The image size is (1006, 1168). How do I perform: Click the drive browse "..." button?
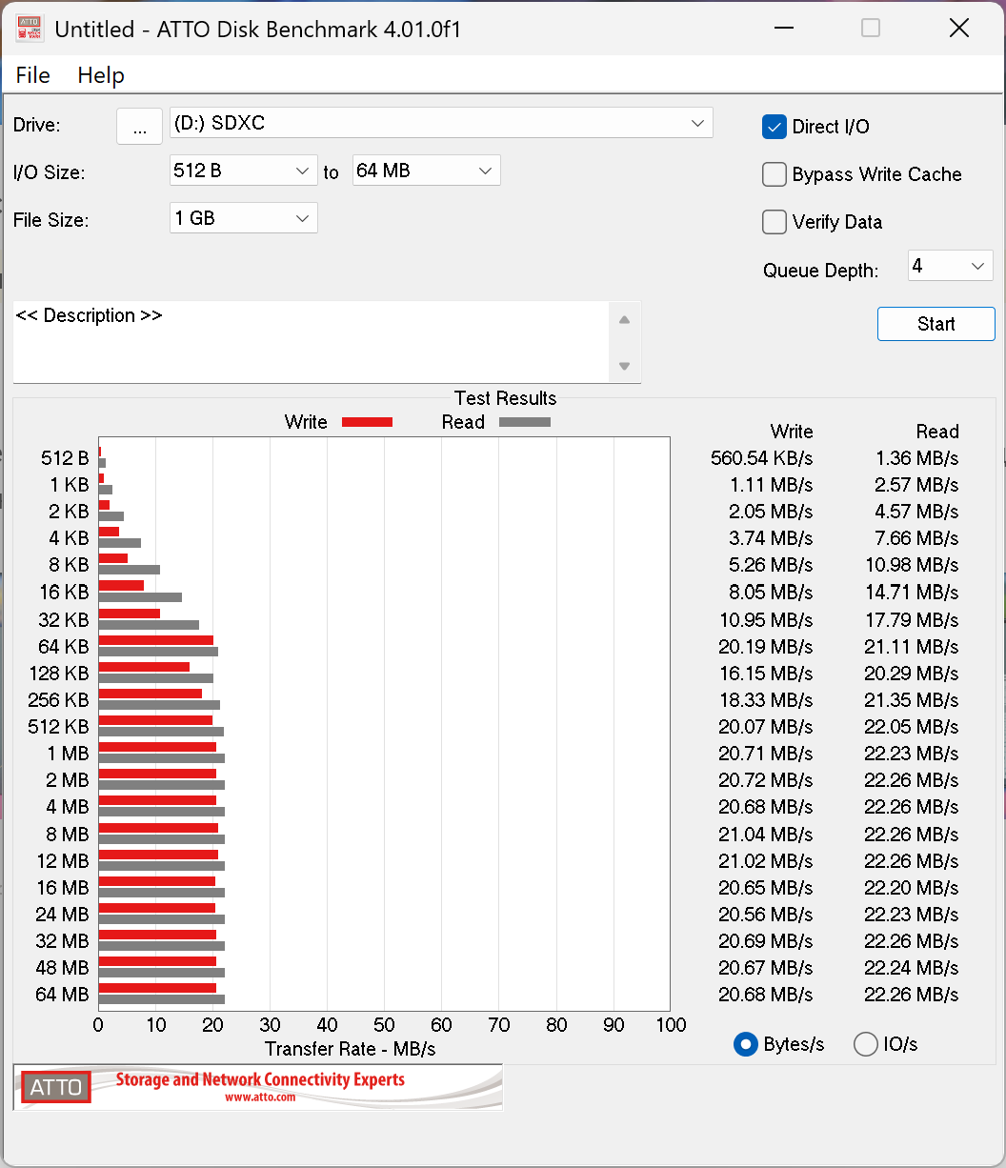140,126
